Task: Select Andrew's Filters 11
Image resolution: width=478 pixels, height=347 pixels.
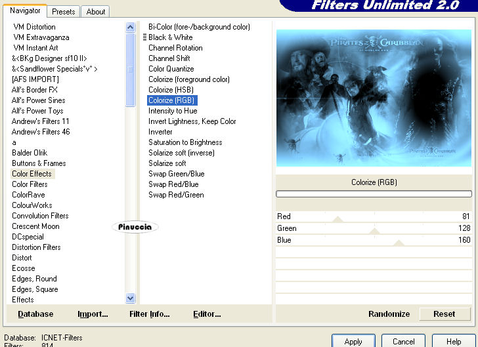Action: 40,121
